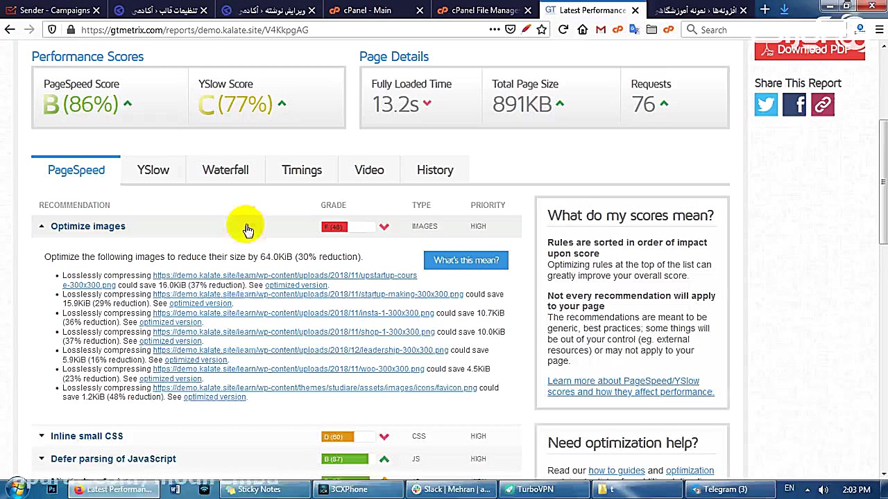The height and width of the screenshot is (499, 888).
Task: Close the cPanel - Main tab
Action: (x=420, y=10)
